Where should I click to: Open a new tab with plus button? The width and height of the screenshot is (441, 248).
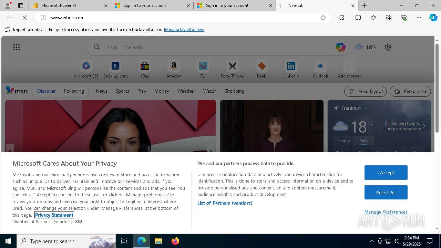pyautogui.click(x=364, y=6)
